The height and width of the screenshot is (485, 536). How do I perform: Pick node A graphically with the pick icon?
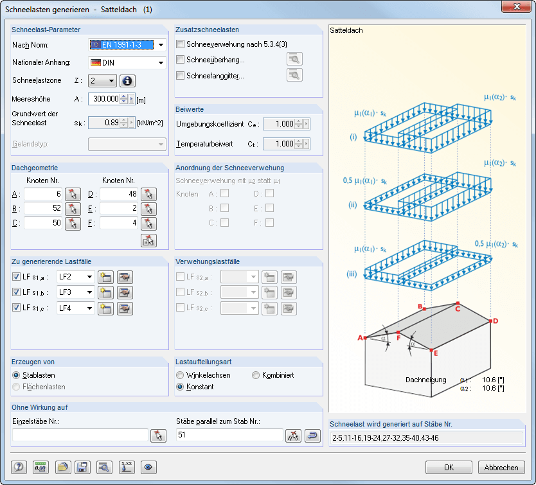(x=73, y=194)
